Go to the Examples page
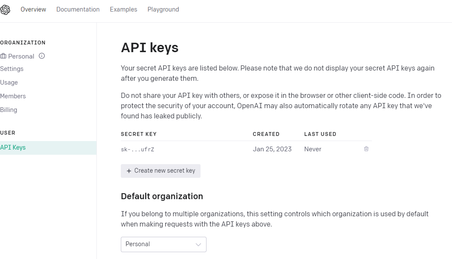The image size is (452, 259). 123,9
